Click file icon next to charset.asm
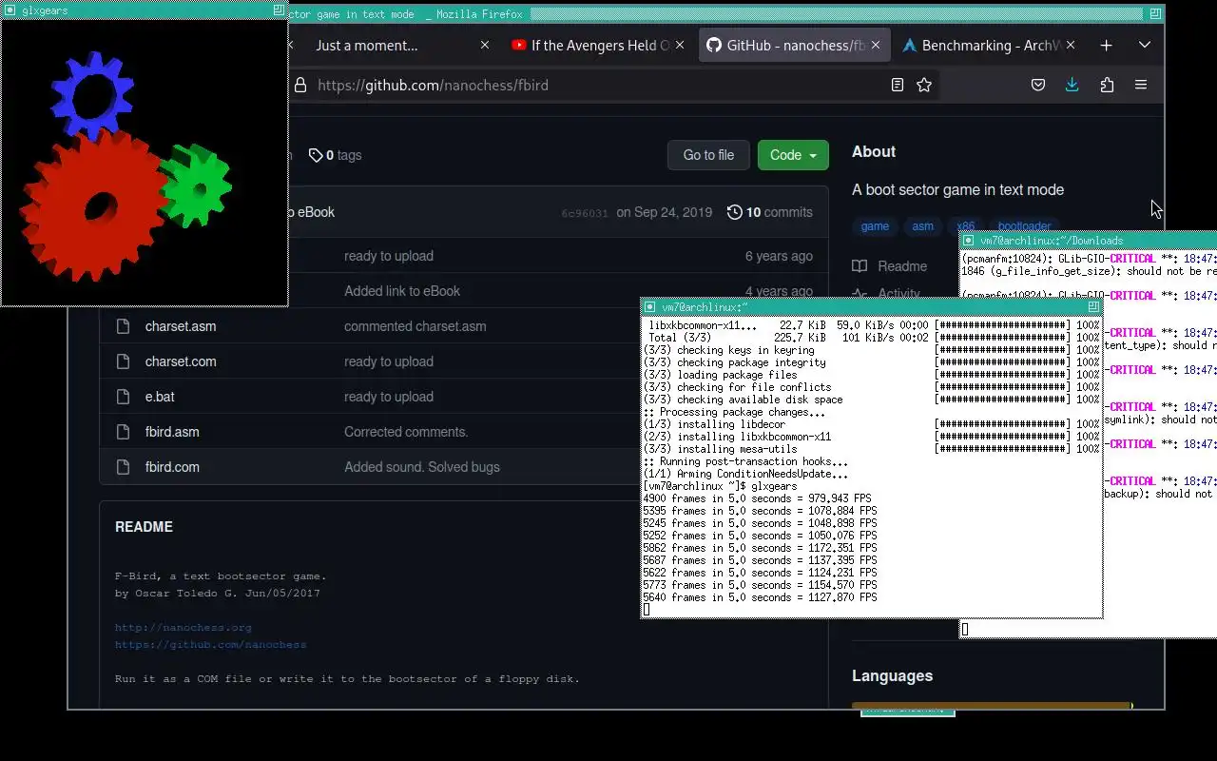1217x761 pixels. tap(123, 326)
